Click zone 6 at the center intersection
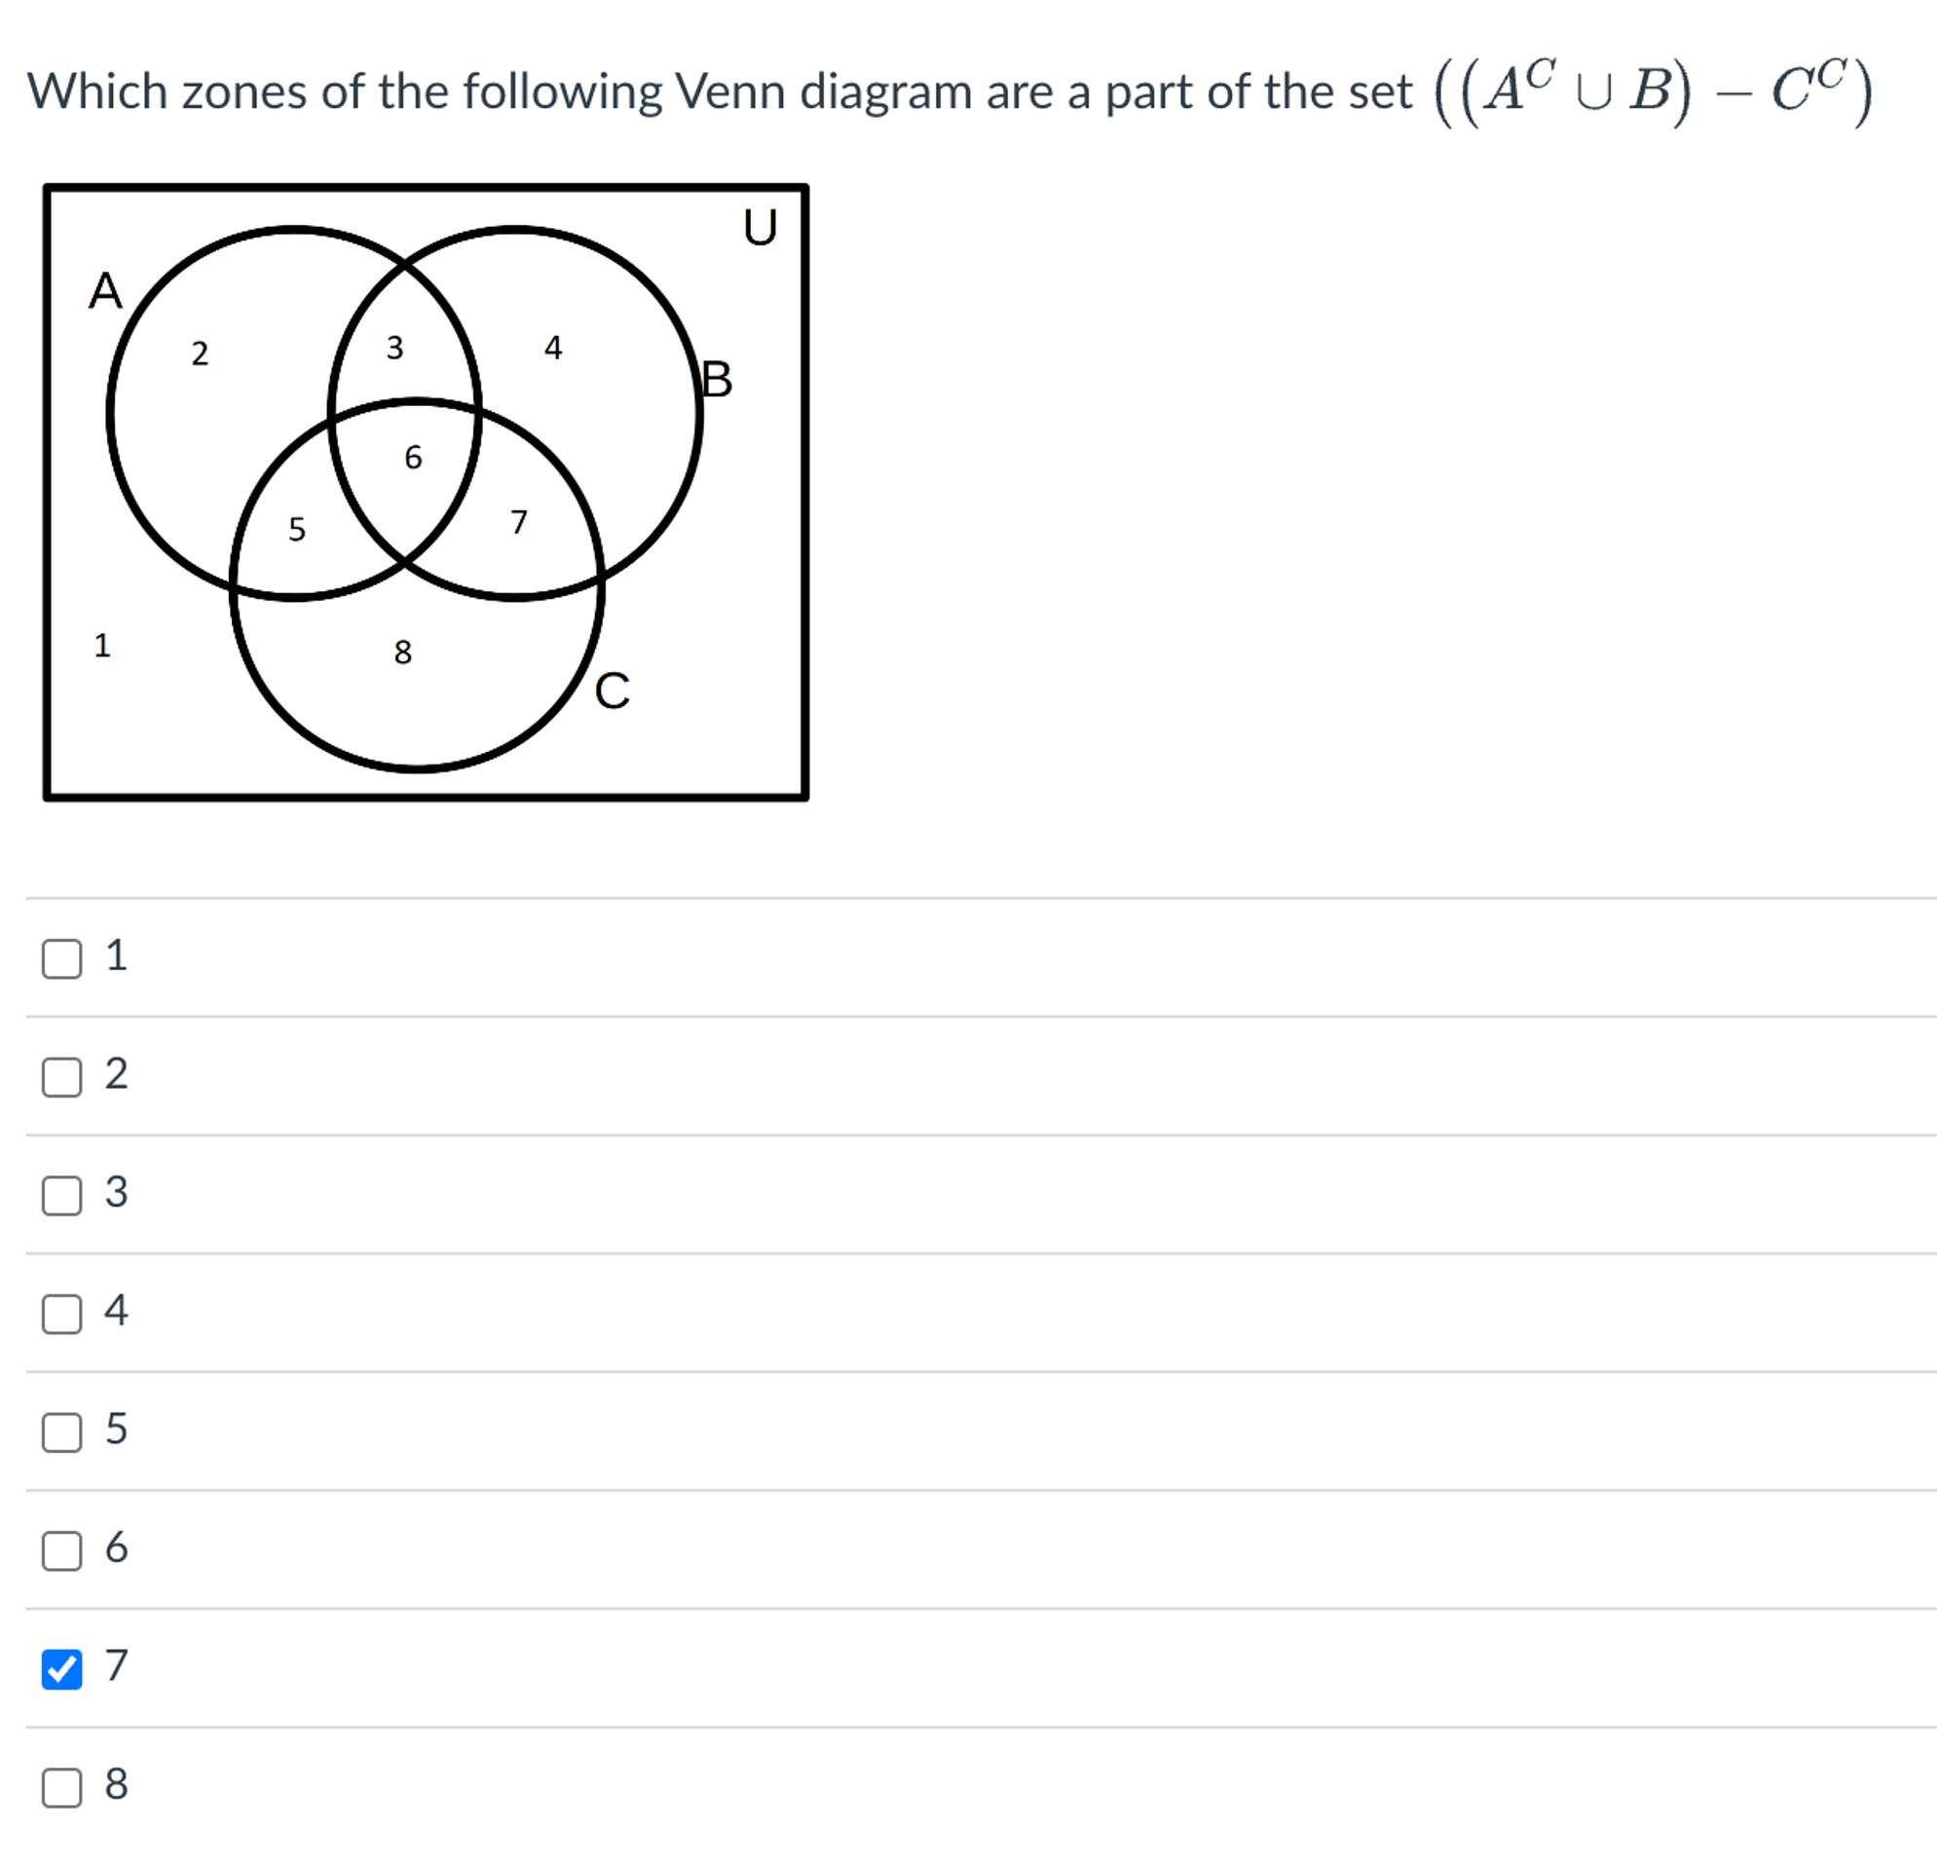 (x=411, y=457)
